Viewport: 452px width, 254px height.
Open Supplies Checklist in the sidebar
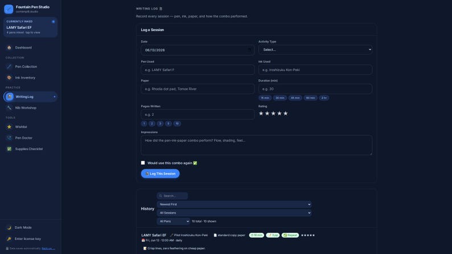[30, 149]
